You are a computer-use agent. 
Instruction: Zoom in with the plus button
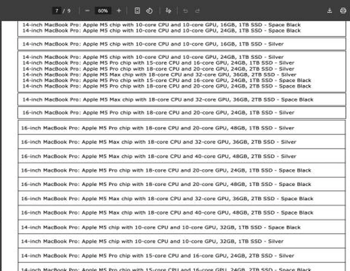coord(119,11)
